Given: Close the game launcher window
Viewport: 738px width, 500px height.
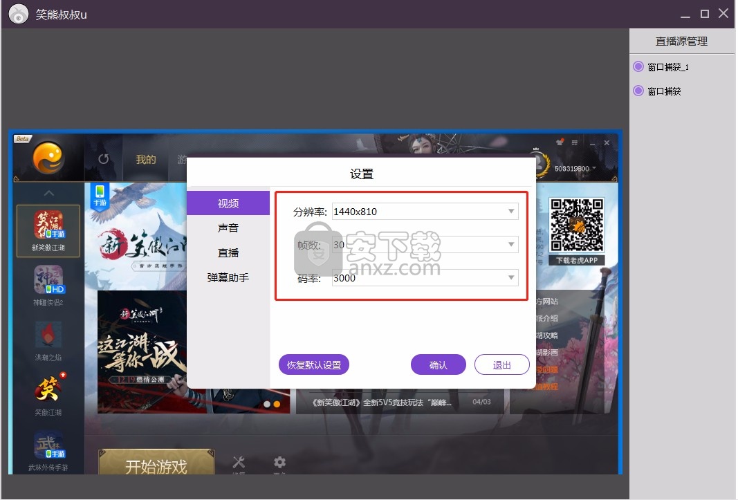Looking at the screenshot, I should [607, 142].
